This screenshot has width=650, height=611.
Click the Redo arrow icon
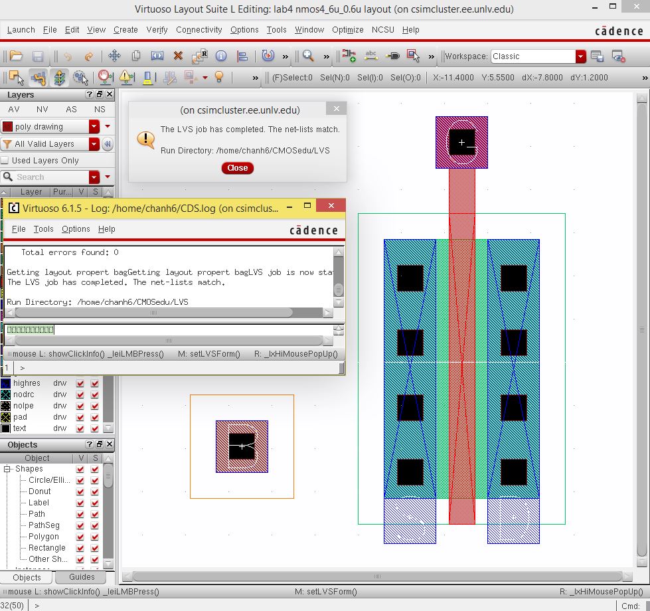(x=89, y=55)
